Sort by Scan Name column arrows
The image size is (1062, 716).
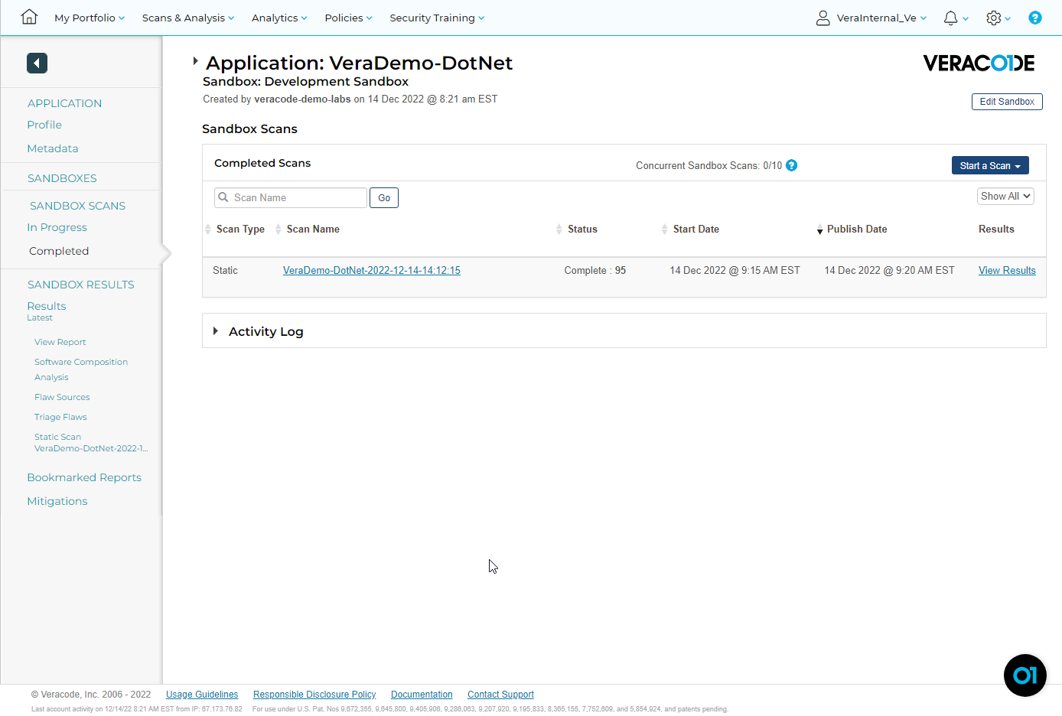(279, 229)
